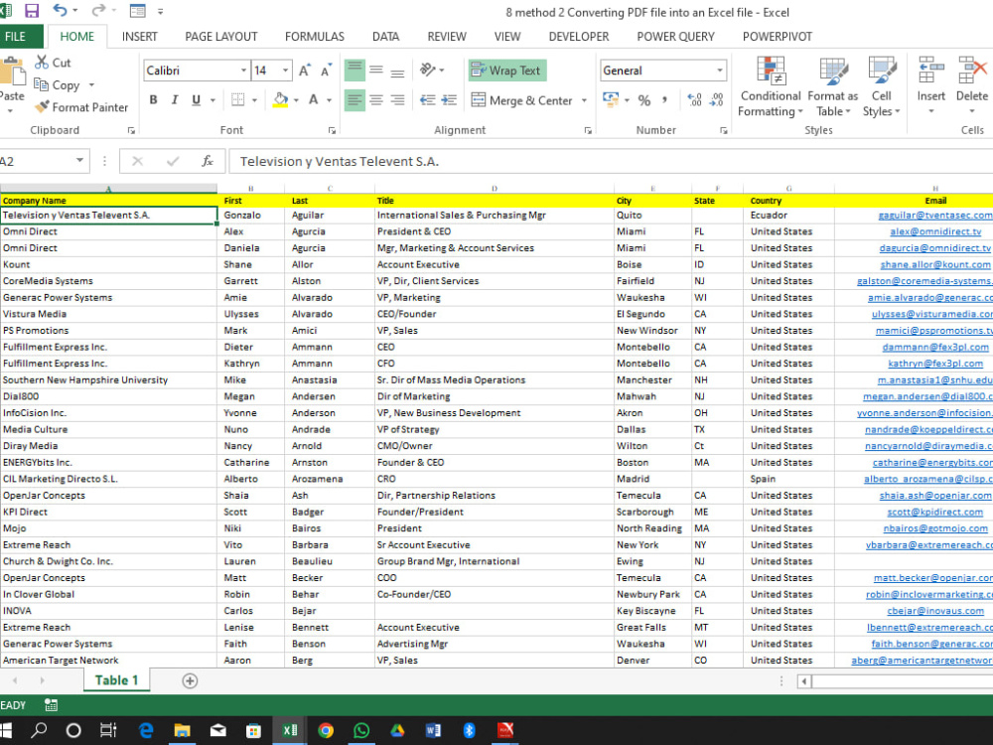Image resolution: width=993 pixels, height=745 pixels.
Task: Set top vertical alignment
Action: click(x=355, y=71)
